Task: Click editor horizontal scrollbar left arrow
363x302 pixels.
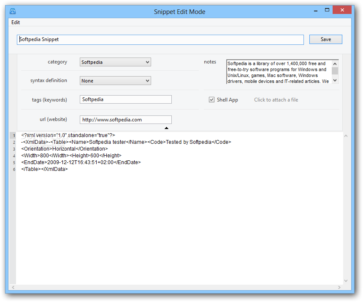Action: [x=13, y=287]
